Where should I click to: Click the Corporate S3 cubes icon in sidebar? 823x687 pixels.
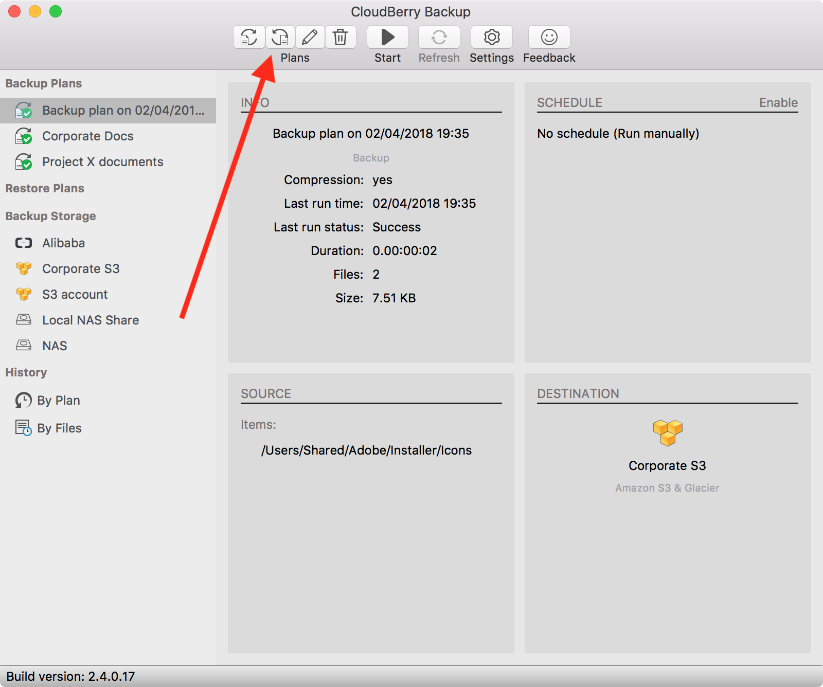(24, 268)
